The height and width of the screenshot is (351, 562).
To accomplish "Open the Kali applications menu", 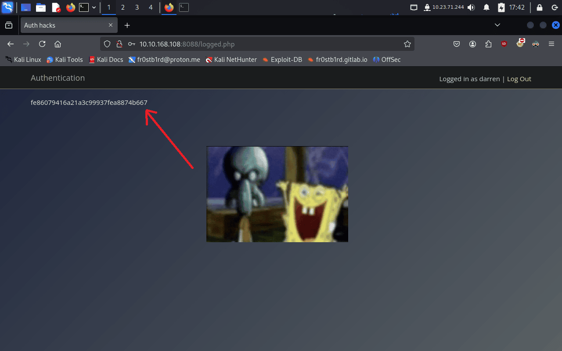I will point(7,7).
